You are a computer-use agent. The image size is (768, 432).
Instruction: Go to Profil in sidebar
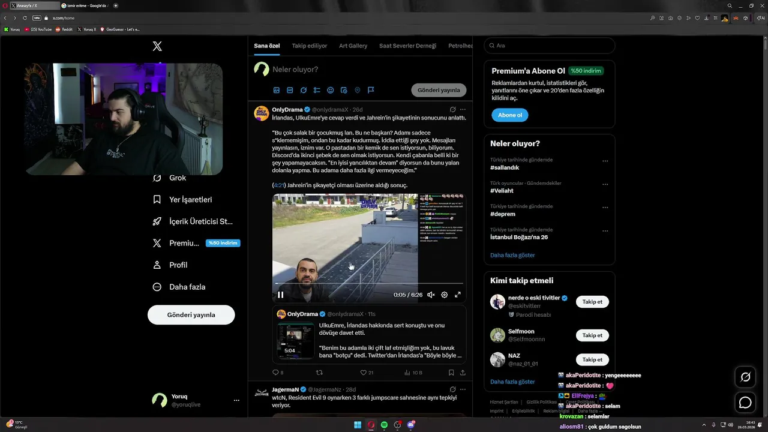coord(170,265)
